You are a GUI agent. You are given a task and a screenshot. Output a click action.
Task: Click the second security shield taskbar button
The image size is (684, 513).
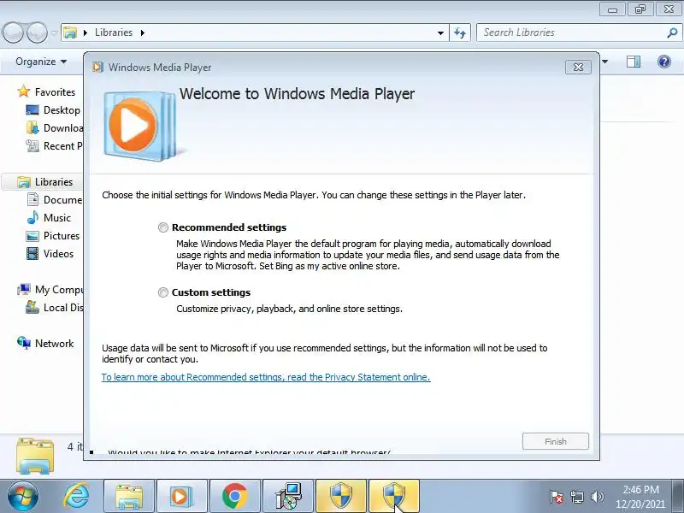394,496
